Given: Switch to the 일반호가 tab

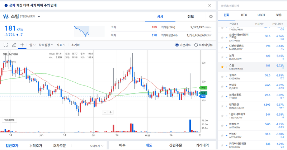Looking at the screenshot, I should pos(12,146).
